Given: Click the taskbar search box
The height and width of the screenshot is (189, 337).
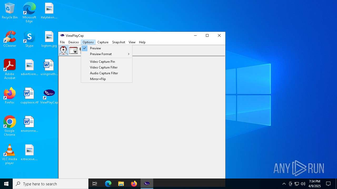Looking at the screenshot, I should 51,184.
